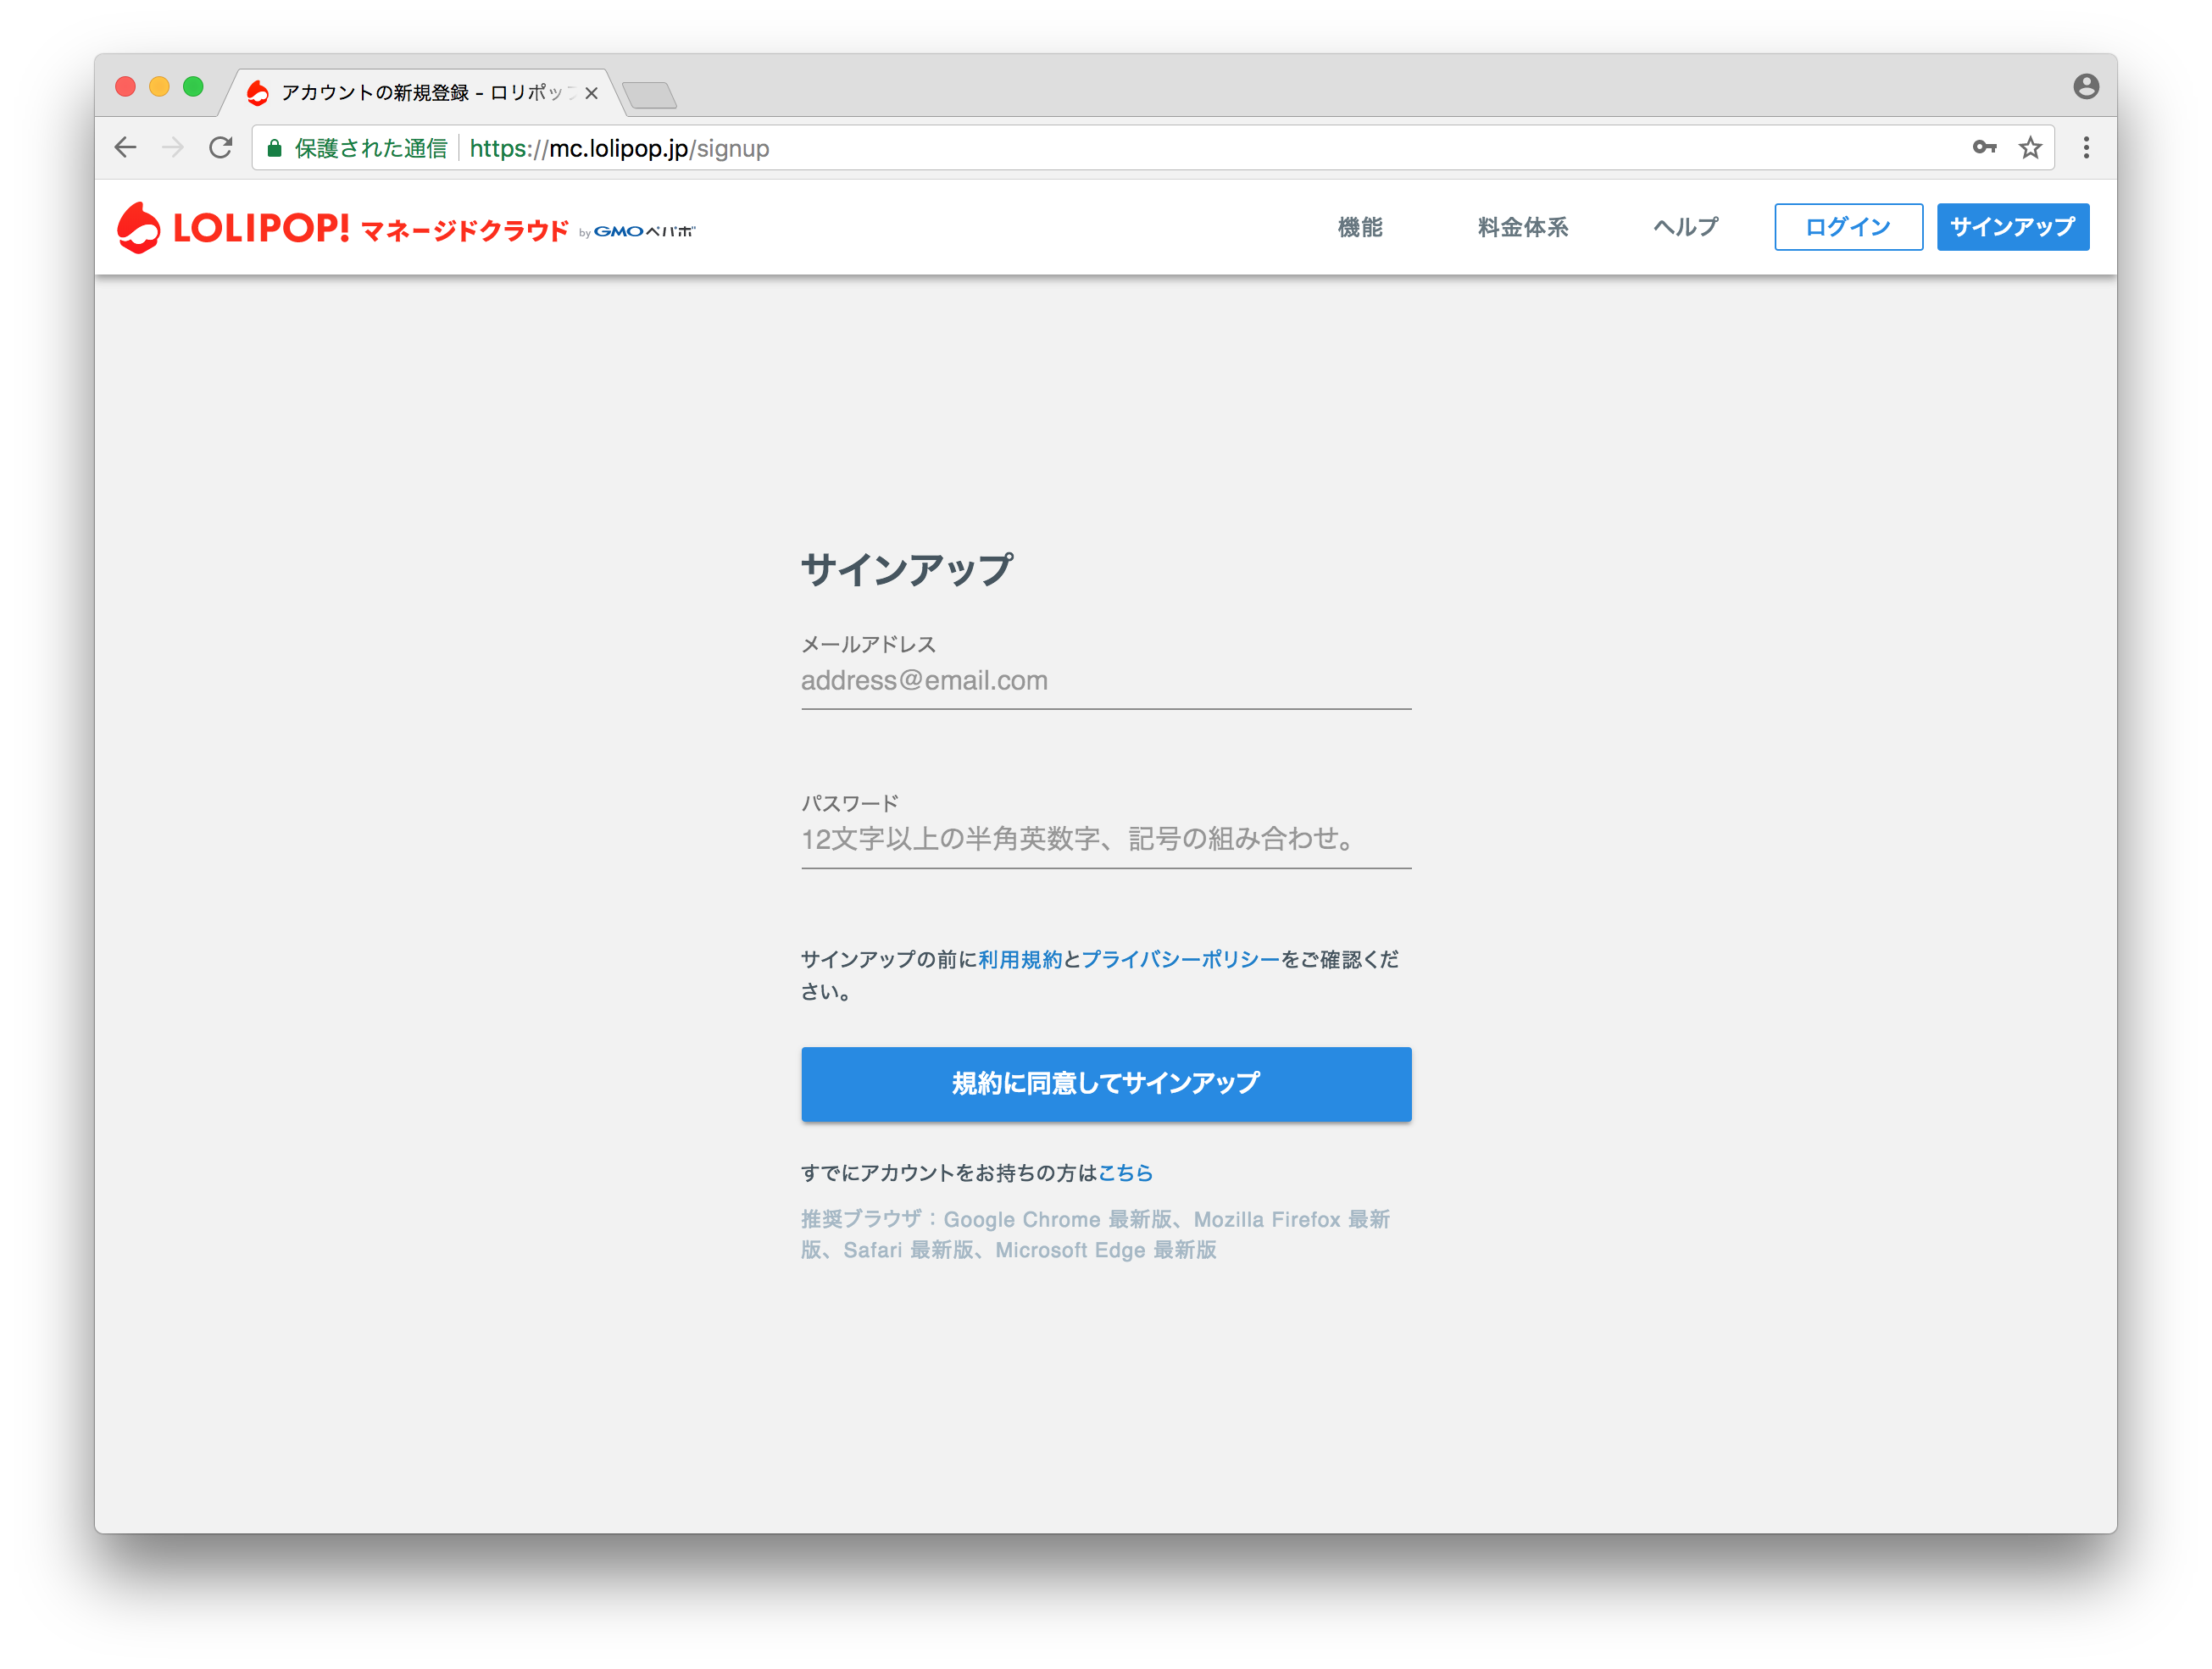
Task: Click the back navigation arrow
Action: (x=126, y=147)
